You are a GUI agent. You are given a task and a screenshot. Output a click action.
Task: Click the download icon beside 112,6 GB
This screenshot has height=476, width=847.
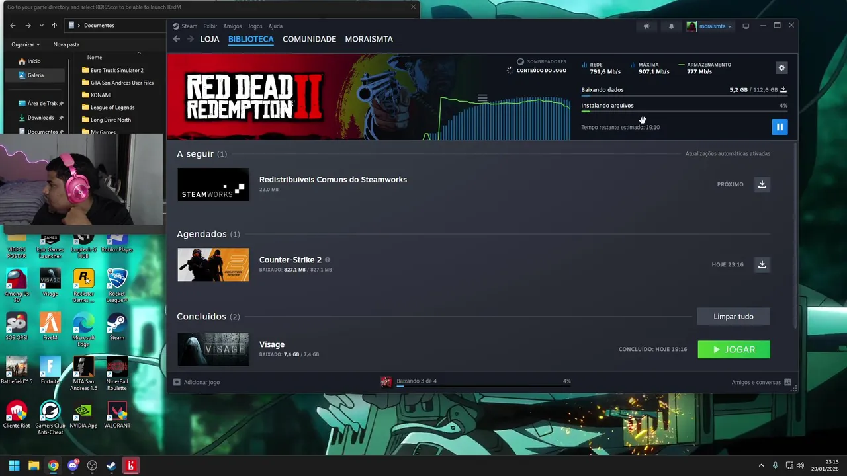783,89
